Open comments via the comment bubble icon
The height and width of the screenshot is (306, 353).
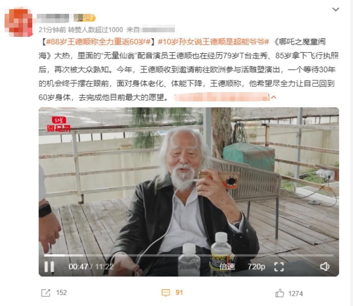pyautogui.click(x=166, y=293)
